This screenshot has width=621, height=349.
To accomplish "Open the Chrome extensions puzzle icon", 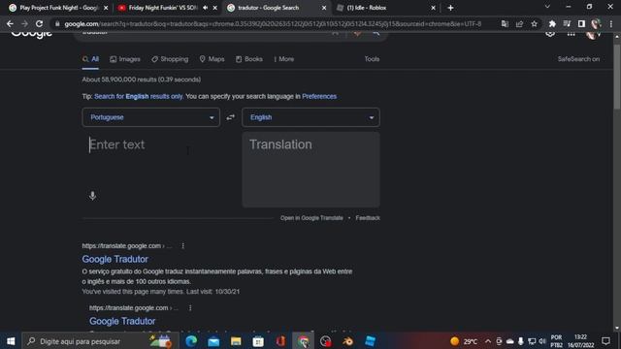I will (x=552, y=23).
